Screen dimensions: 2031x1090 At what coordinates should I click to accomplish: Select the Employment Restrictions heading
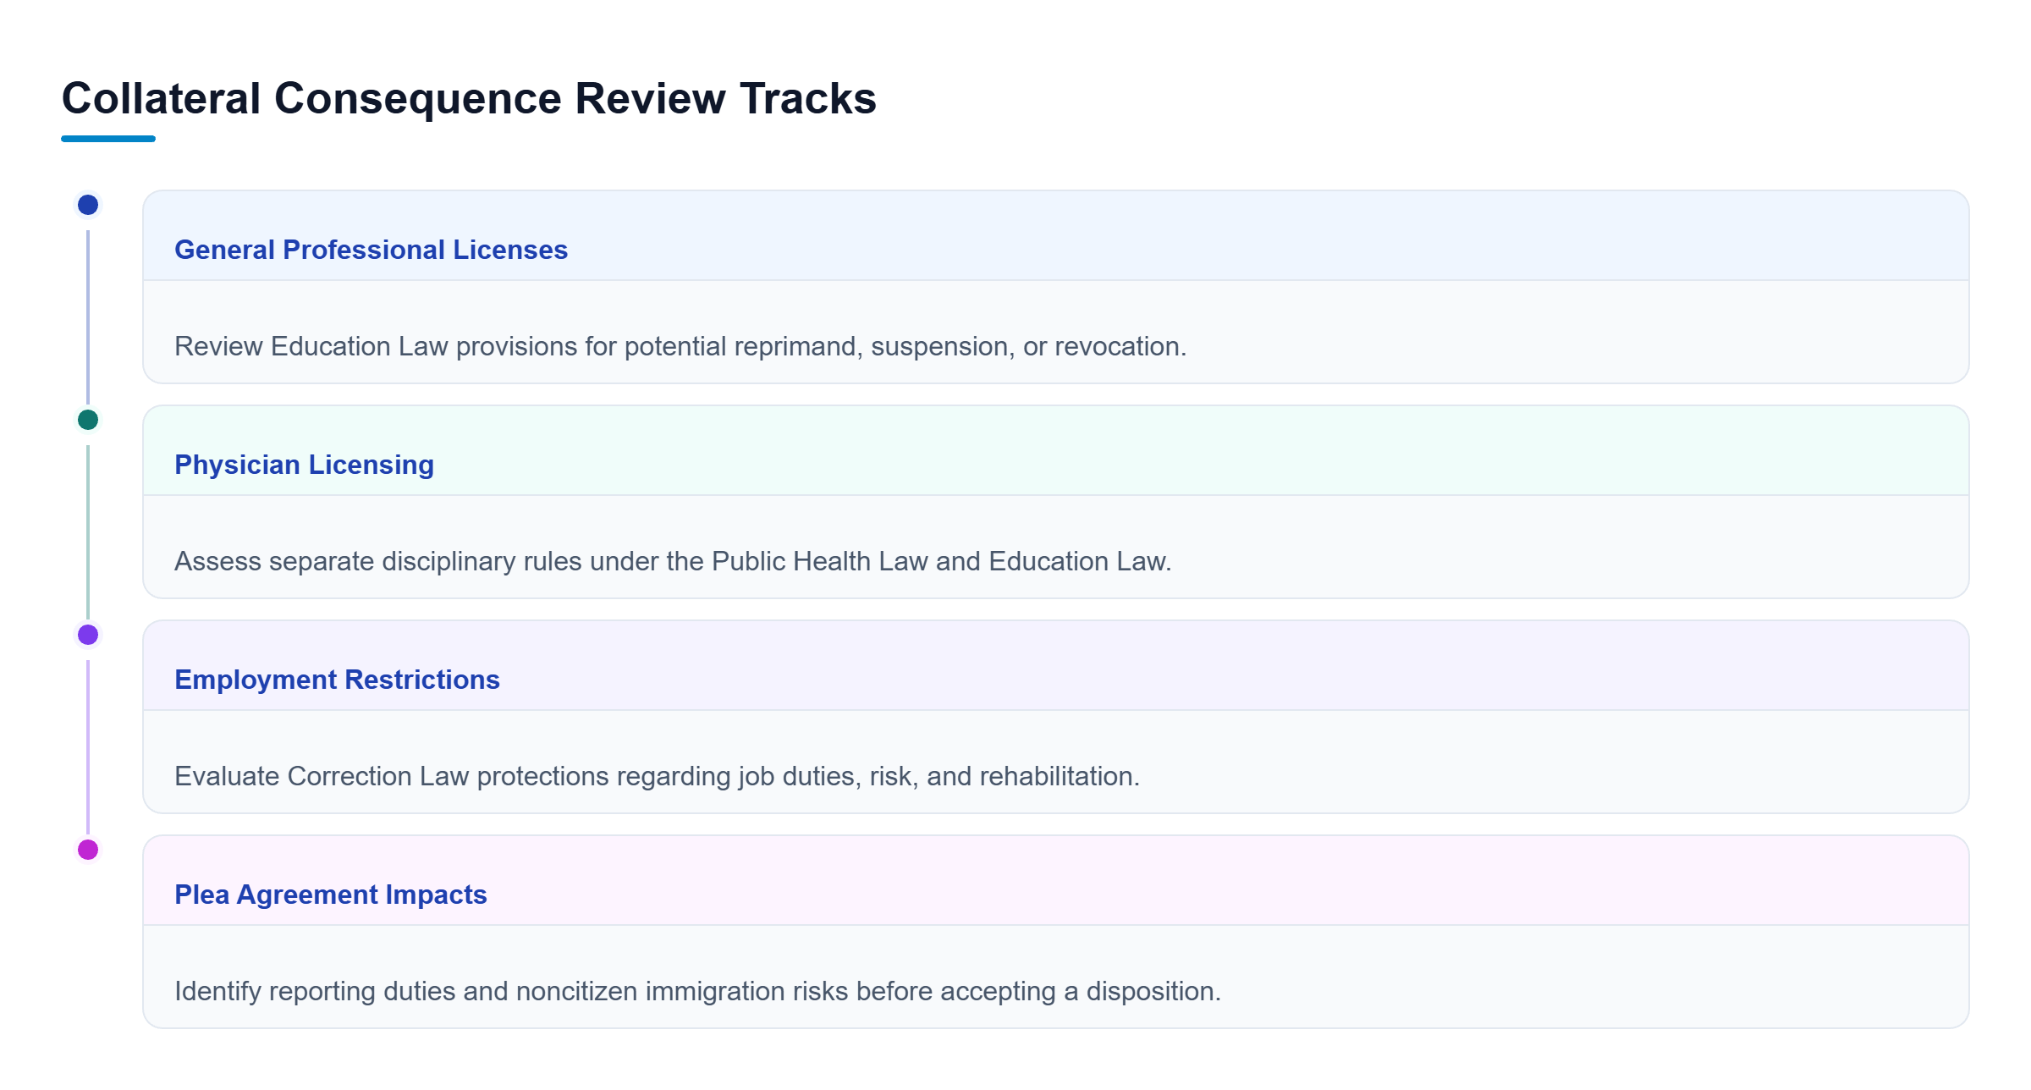(x=337, y=680)
